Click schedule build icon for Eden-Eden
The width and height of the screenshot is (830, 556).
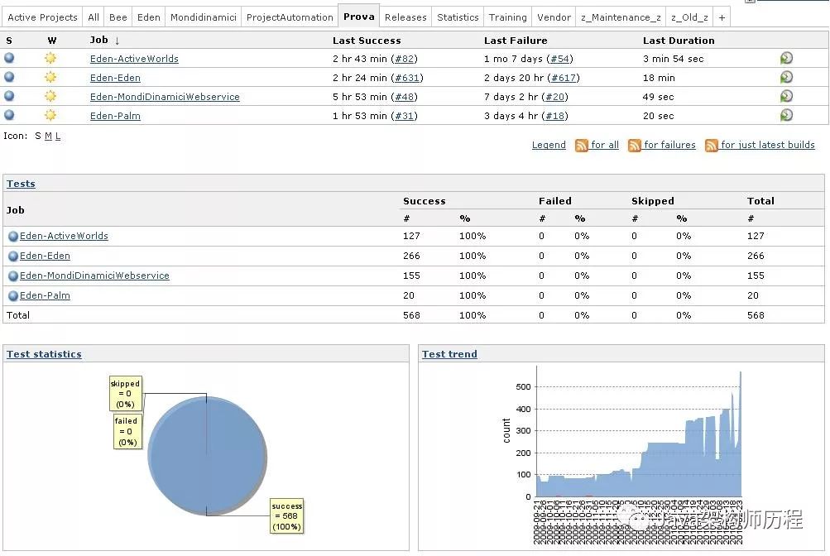coord(786,77)
